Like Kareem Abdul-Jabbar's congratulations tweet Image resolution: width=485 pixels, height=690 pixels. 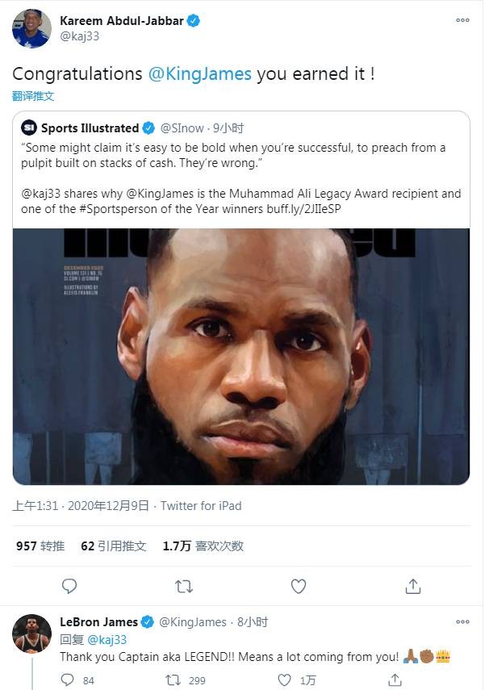point(299,586)
